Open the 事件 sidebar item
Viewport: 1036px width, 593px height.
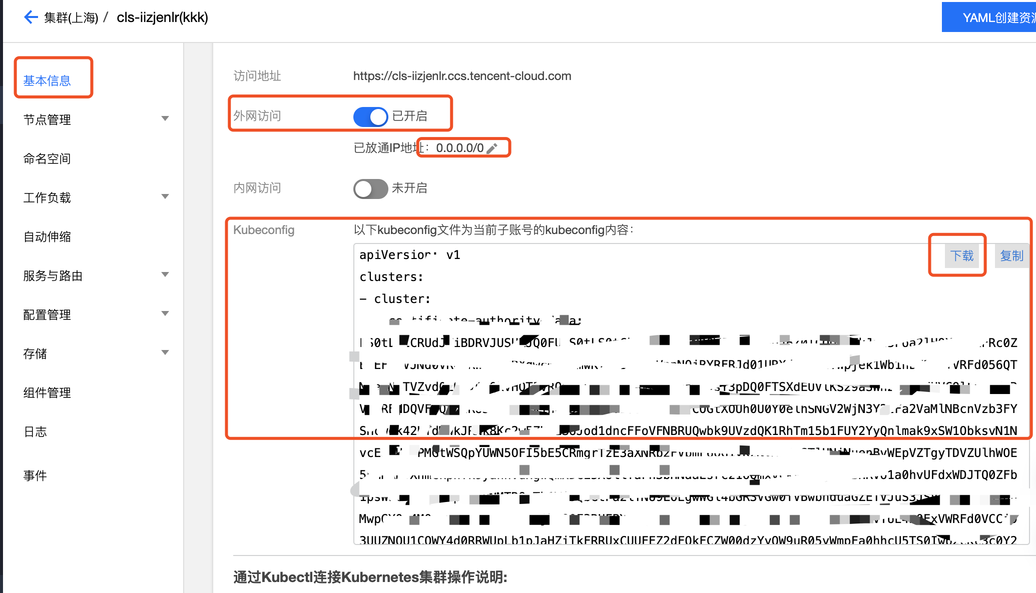click(x=35, y=475)
